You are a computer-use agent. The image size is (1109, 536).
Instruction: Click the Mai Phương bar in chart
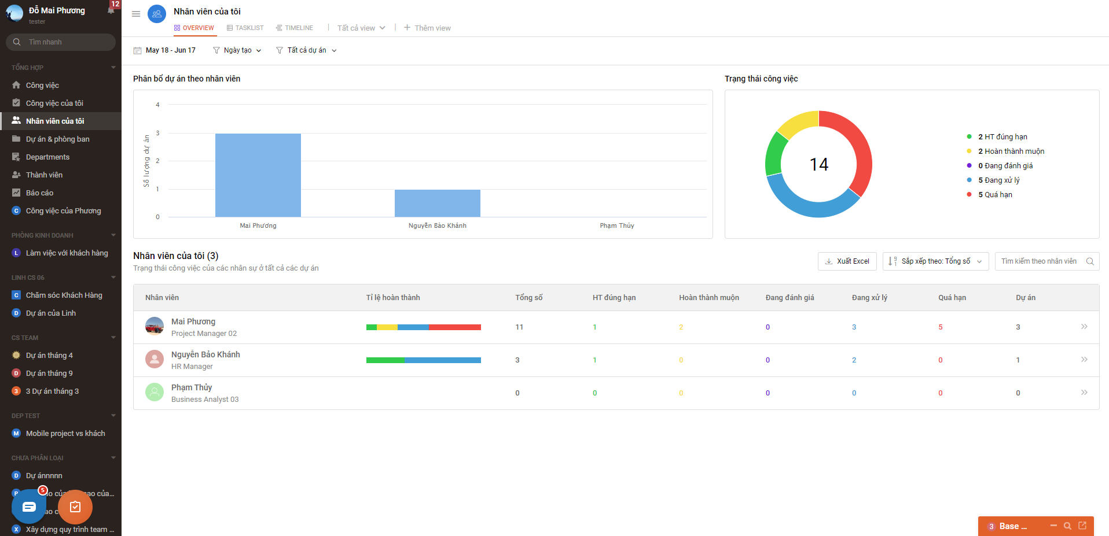coord(258,175)
